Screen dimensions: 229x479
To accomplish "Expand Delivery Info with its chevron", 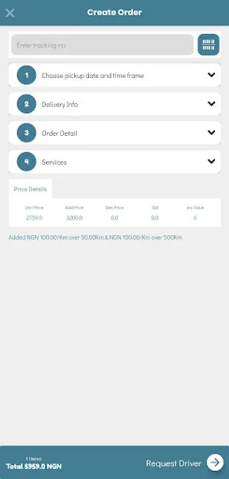I will (x=211, y=104).
